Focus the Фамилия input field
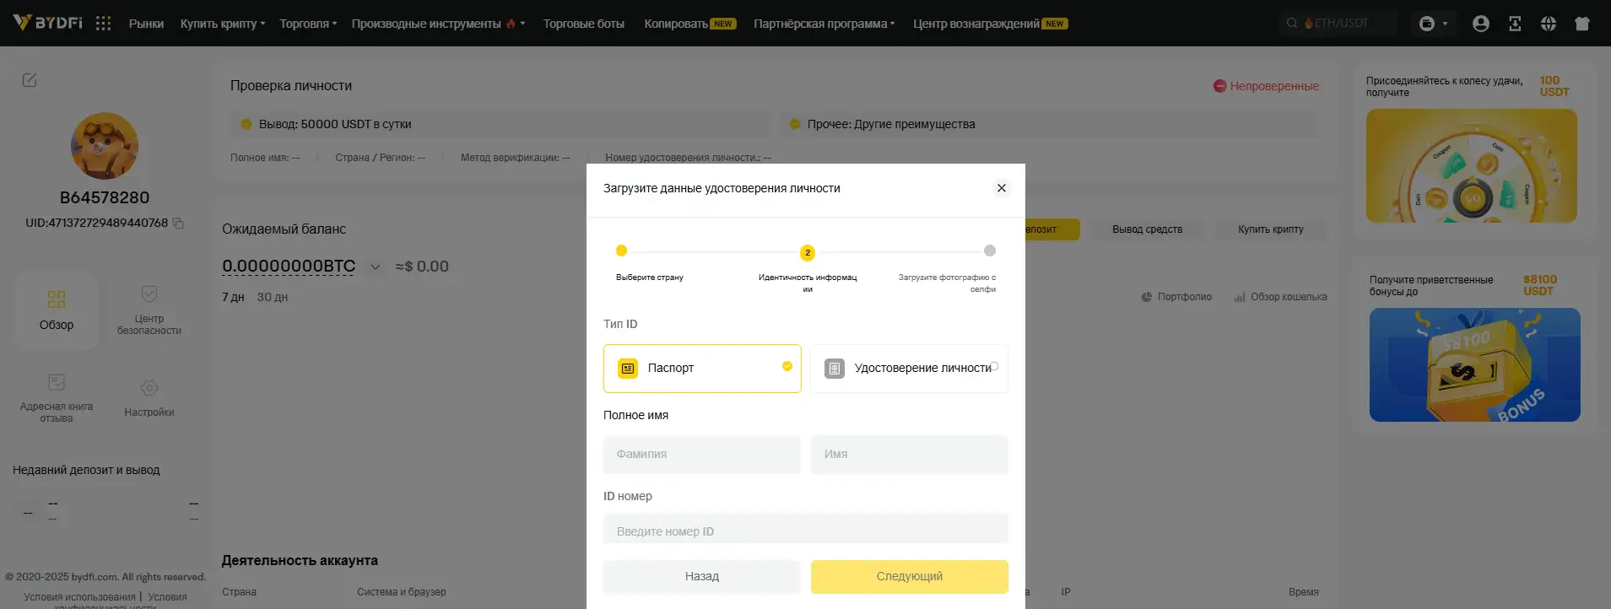This screenshot has height=609, width=1611. click(702, 455)
